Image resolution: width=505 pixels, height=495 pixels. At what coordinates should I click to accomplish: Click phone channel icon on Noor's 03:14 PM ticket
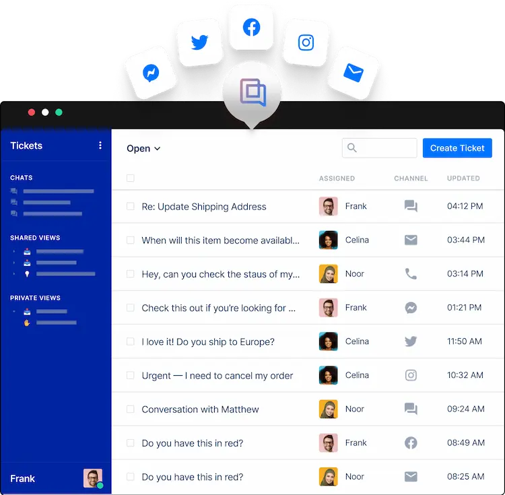(411, 273)
